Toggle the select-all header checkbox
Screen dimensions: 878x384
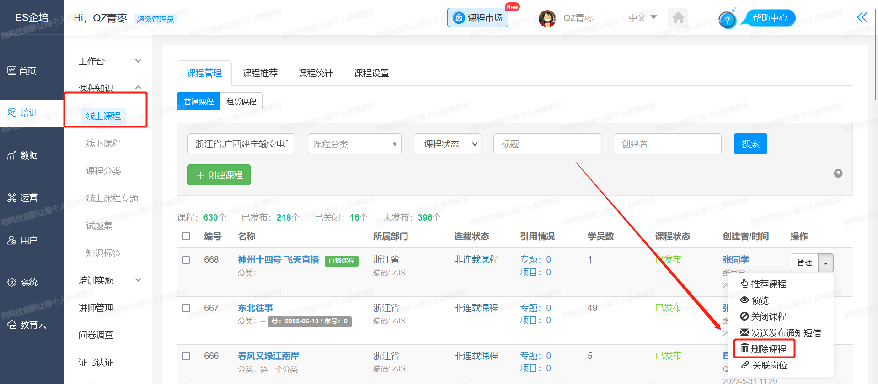tap(186, 236)
